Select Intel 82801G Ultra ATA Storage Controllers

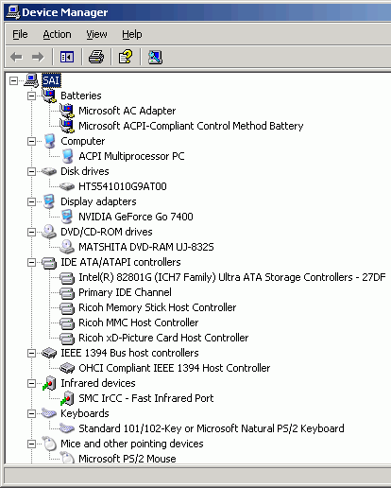pyautogui.click(x=232, y=277)
